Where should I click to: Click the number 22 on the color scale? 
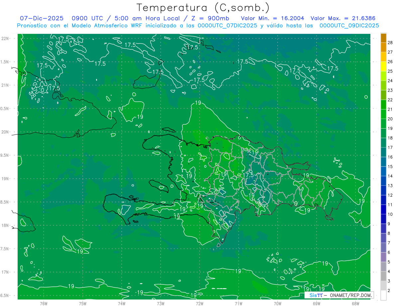(x=390, y=100)
